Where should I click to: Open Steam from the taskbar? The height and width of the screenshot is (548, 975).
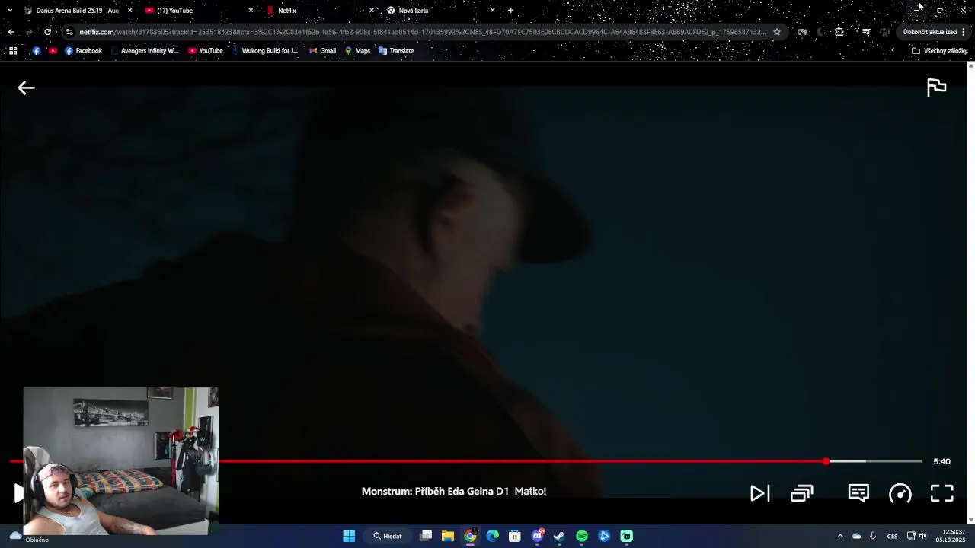point(559,536)
